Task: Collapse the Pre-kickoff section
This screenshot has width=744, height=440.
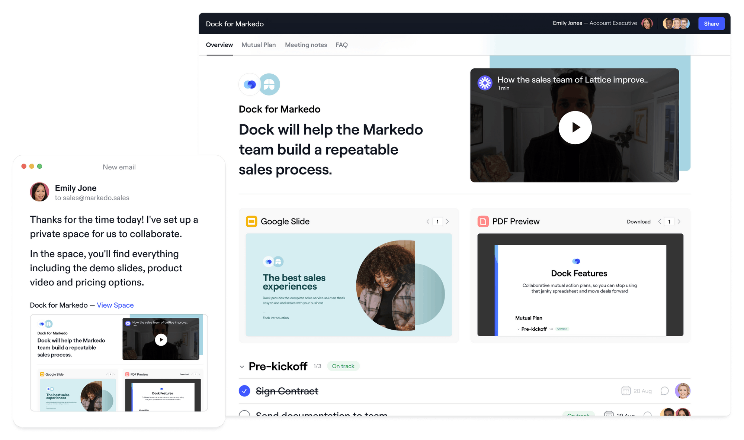Action: (241, 366)
